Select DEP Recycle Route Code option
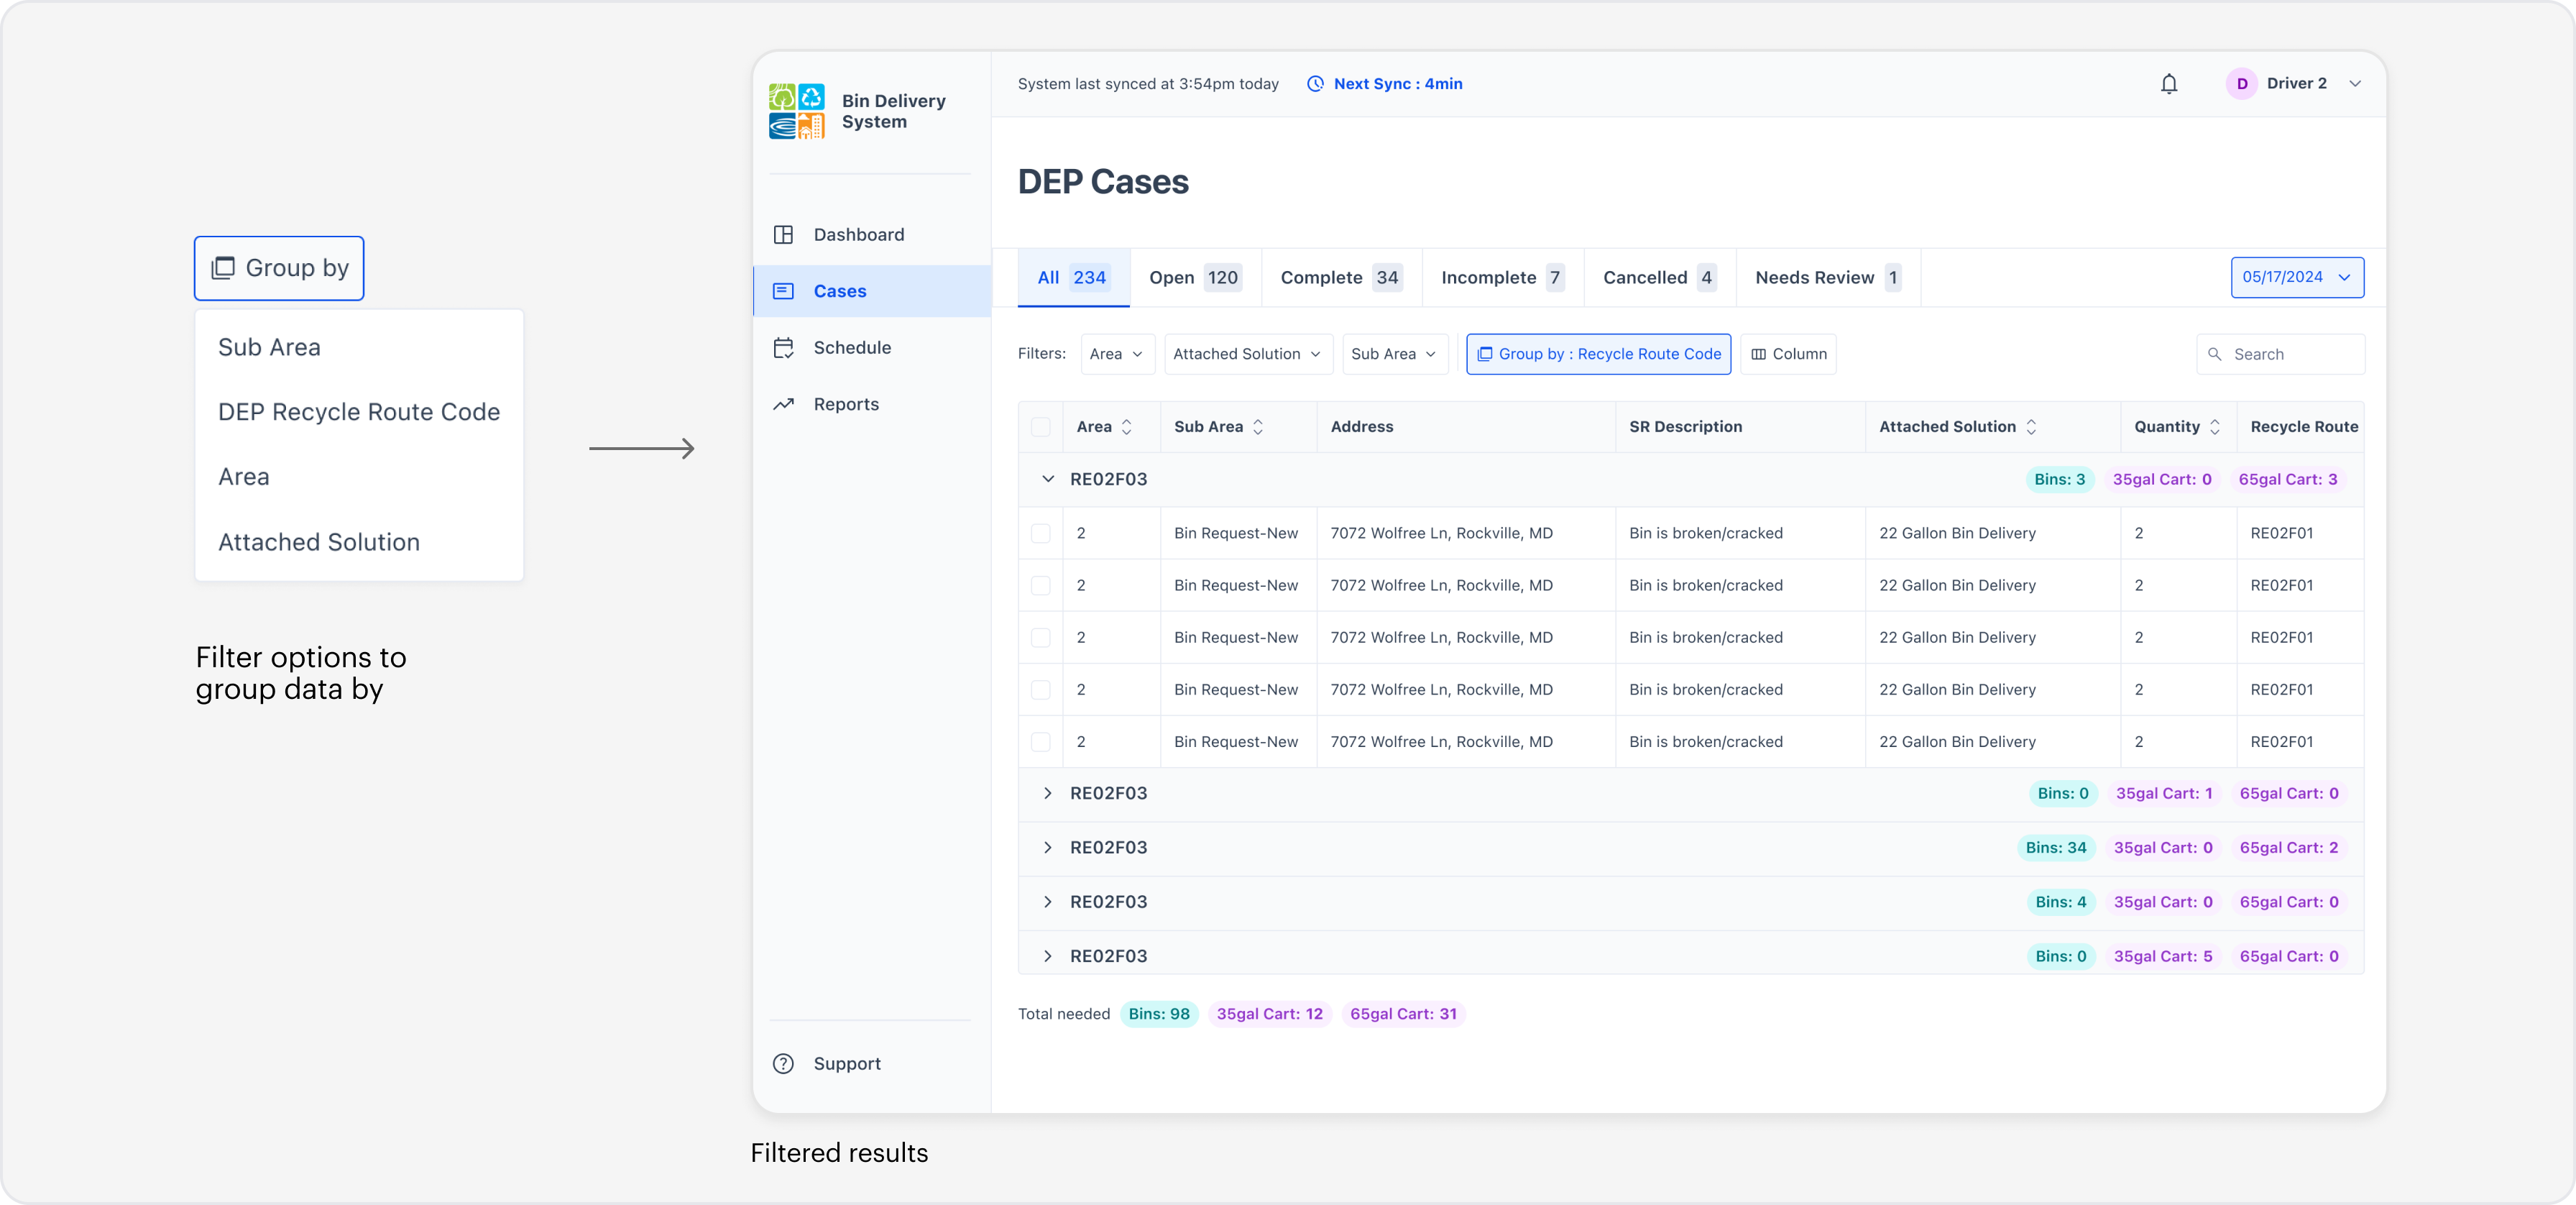Image resolution: width=2576 pixels, height=1205 pixels. pos(359,412)
